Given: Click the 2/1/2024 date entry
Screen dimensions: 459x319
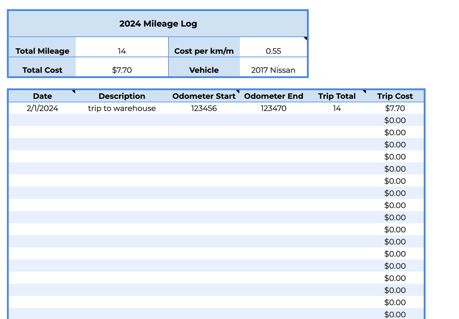Looking at the screenshot, I should [x=42, y=109].
